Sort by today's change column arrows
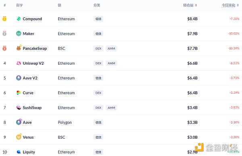The image size is (242, 156). [238, 5]
